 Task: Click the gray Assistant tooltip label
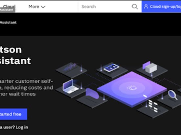8,10
